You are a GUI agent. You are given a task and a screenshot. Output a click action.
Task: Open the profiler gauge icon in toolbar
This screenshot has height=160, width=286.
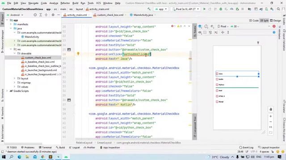(x=231, y=9)
